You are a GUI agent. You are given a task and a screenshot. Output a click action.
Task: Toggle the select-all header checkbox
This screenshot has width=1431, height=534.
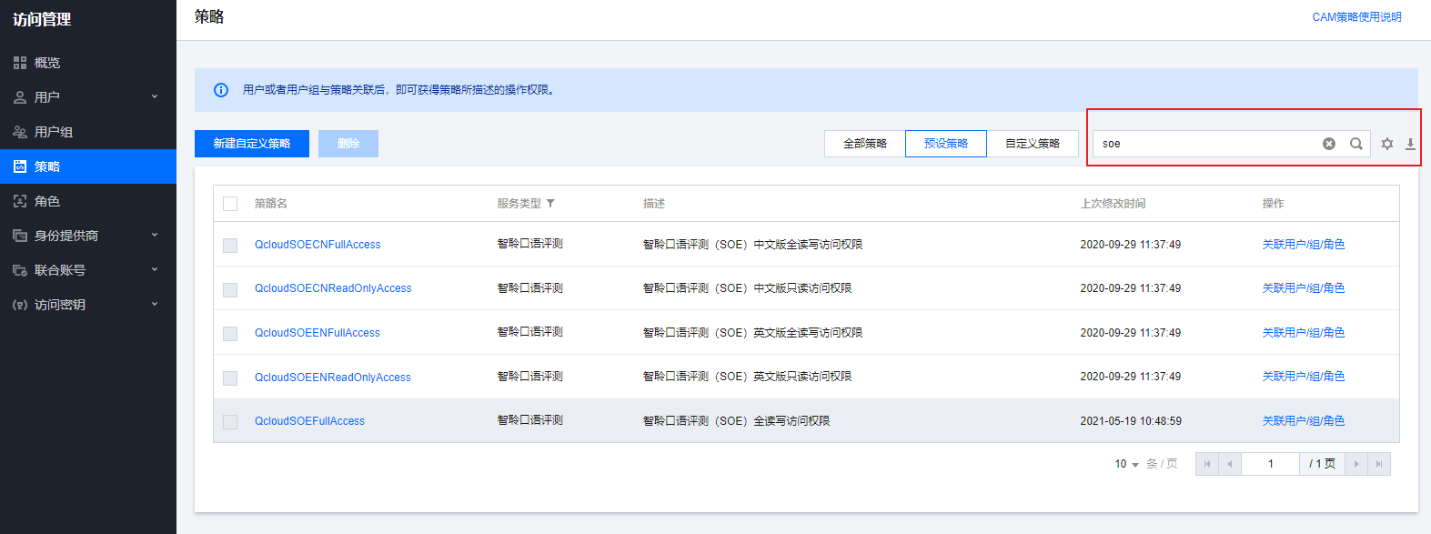[230, 204]
